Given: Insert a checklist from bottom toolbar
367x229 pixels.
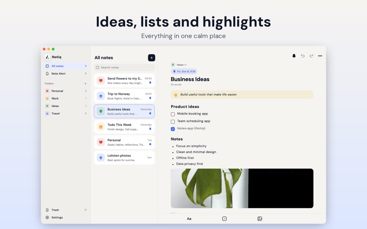Looking at the screenshot, I should click(x=224, y=219).
